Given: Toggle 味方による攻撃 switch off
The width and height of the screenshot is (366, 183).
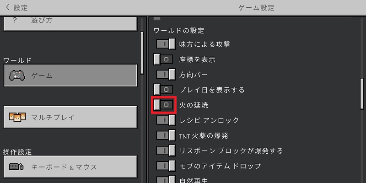Looking at the screenshot, I should (x=166, y=44).
